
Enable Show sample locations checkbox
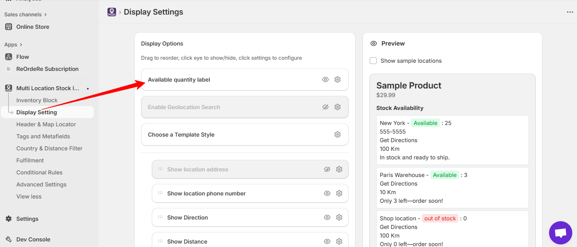click(373, 61)
